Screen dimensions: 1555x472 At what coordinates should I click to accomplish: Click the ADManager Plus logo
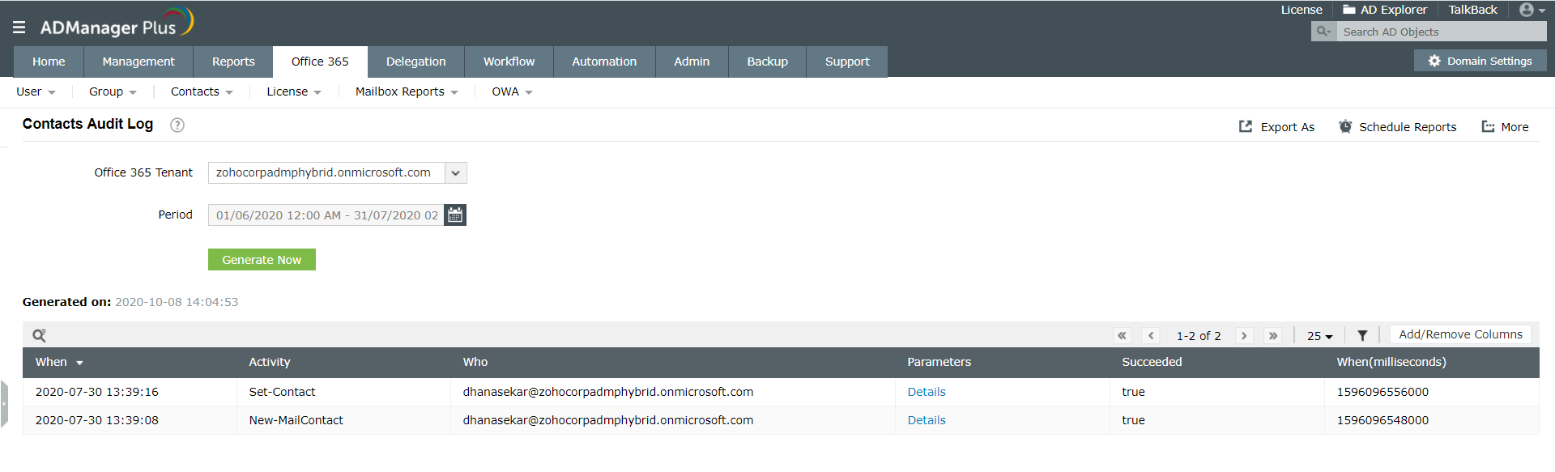pos(117,23)
